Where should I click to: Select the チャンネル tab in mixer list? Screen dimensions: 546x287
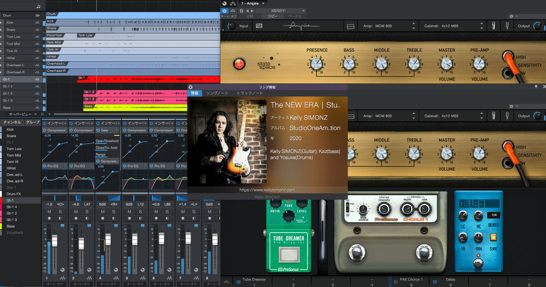(12, 122)
